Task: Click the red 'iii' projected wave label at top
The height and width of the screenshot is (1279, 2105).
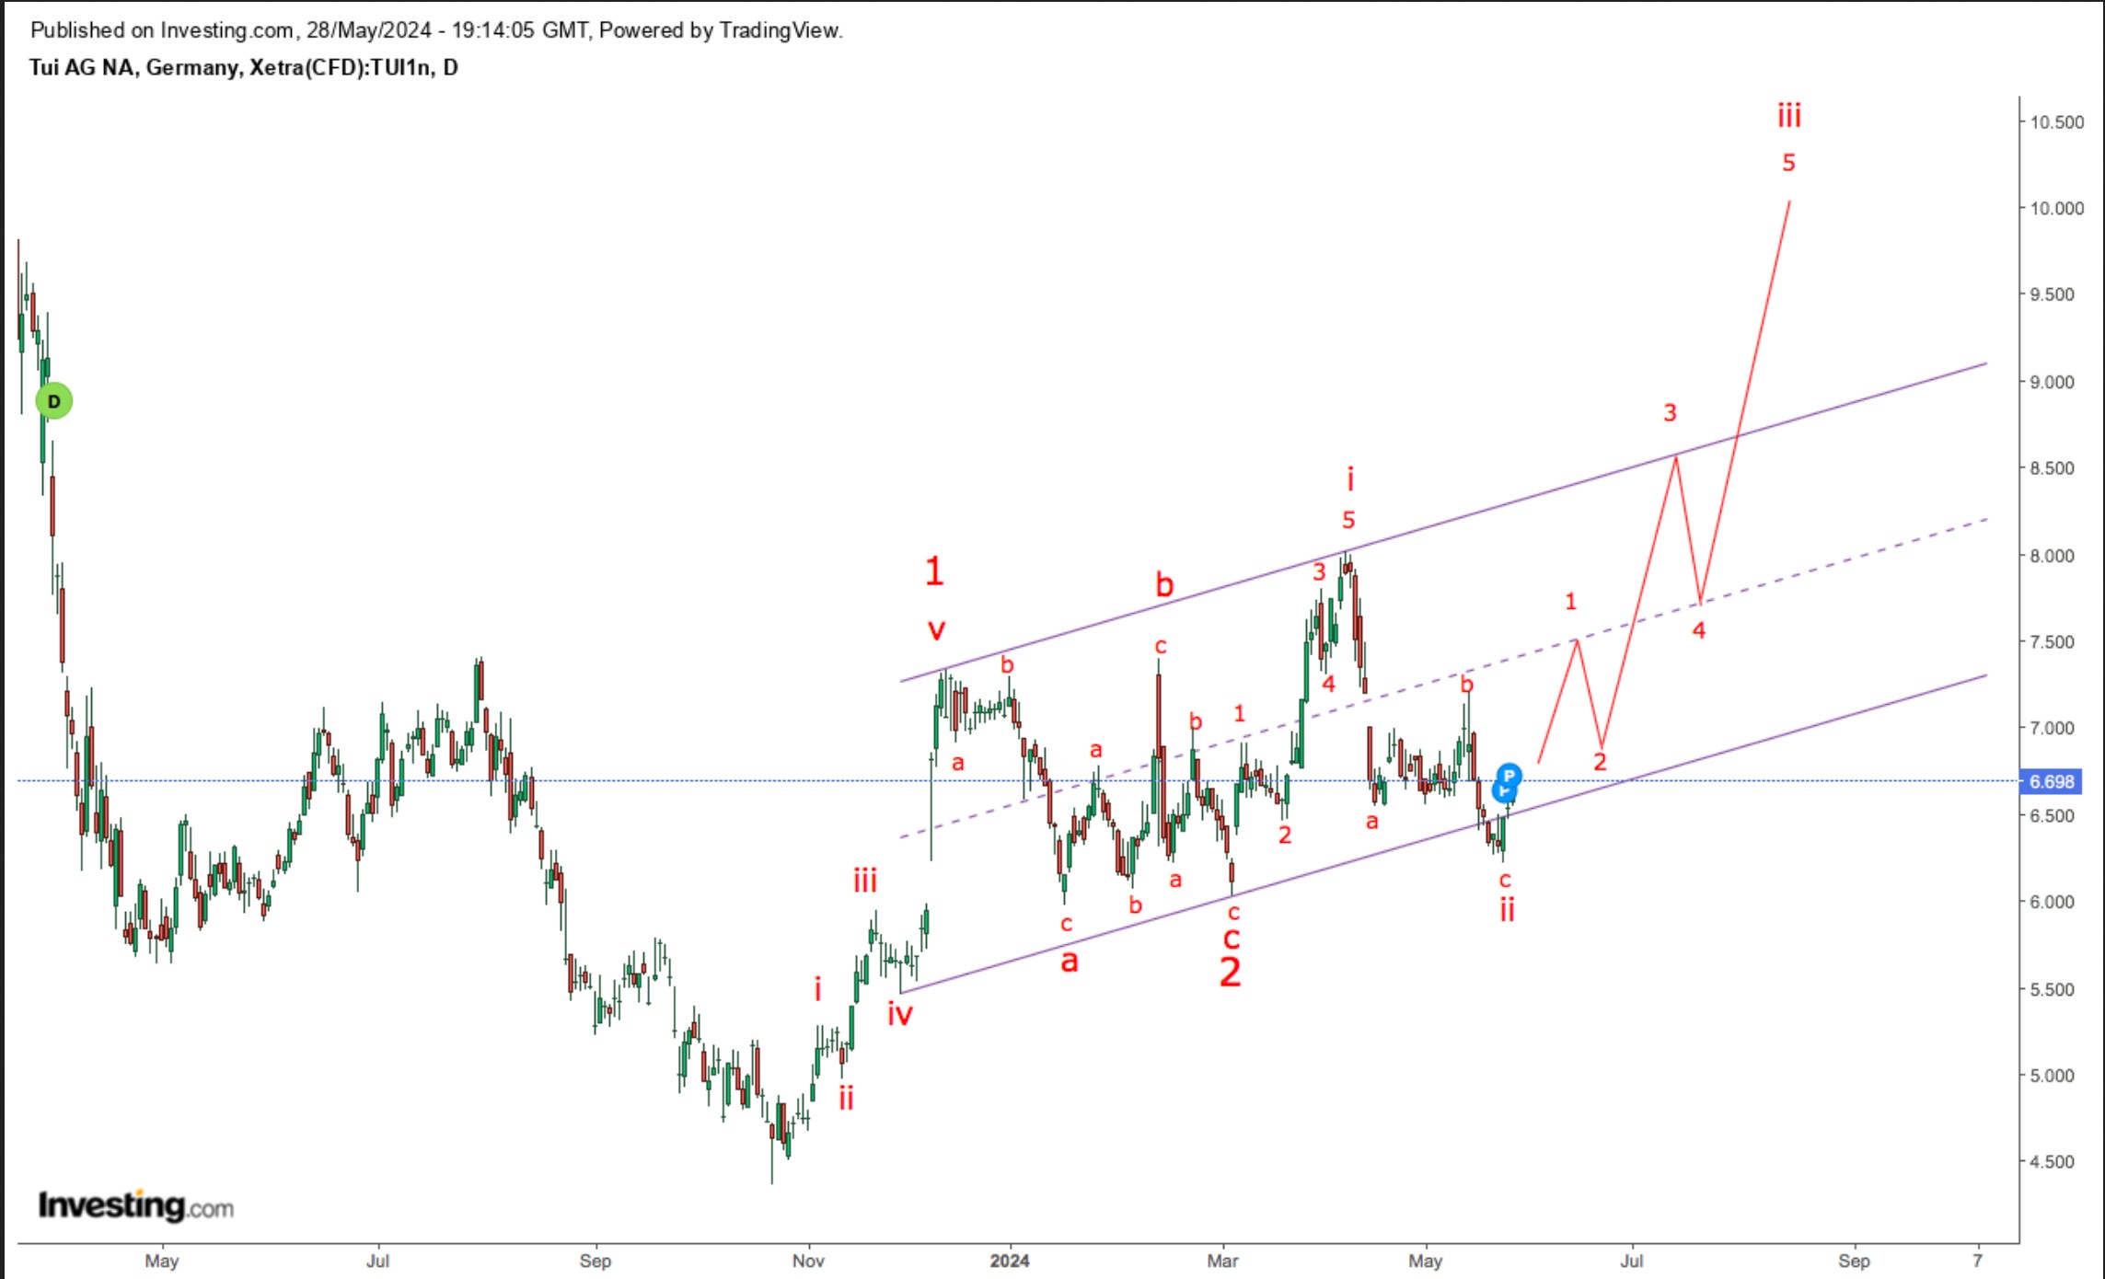Action: point(1788,116)
